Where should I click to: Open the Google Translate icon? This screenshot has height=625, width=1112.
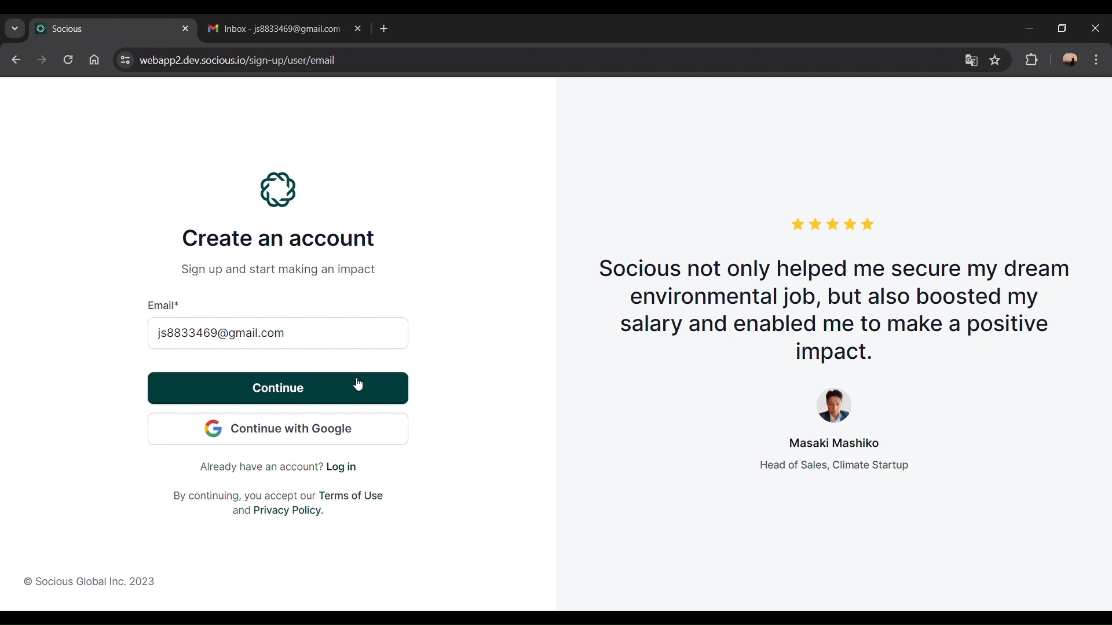click(972, 60)
